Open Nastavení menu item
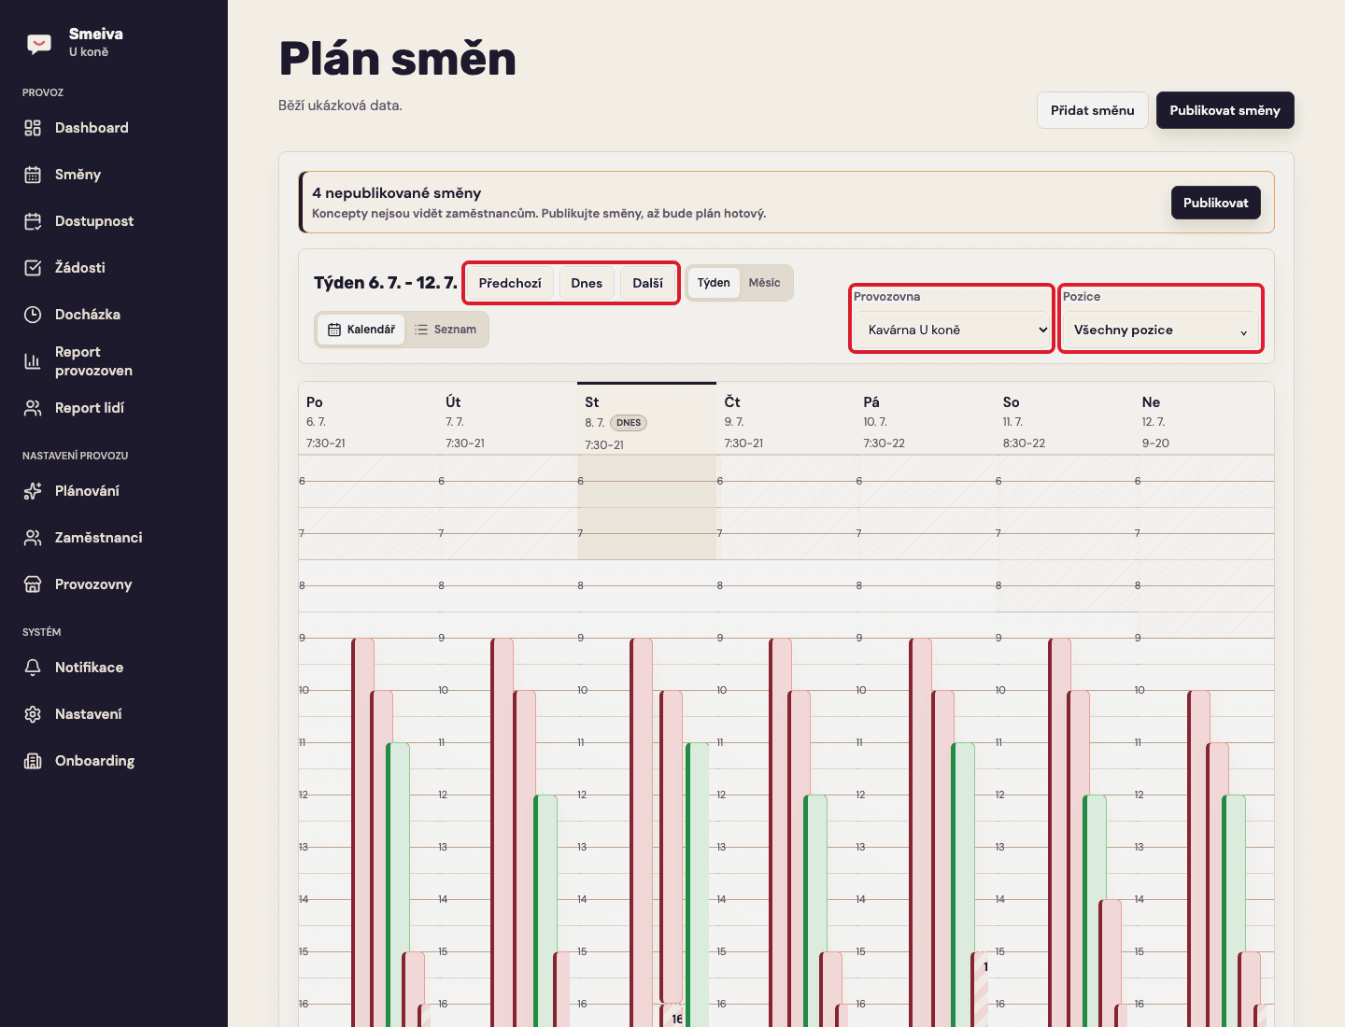 point(114,714)
